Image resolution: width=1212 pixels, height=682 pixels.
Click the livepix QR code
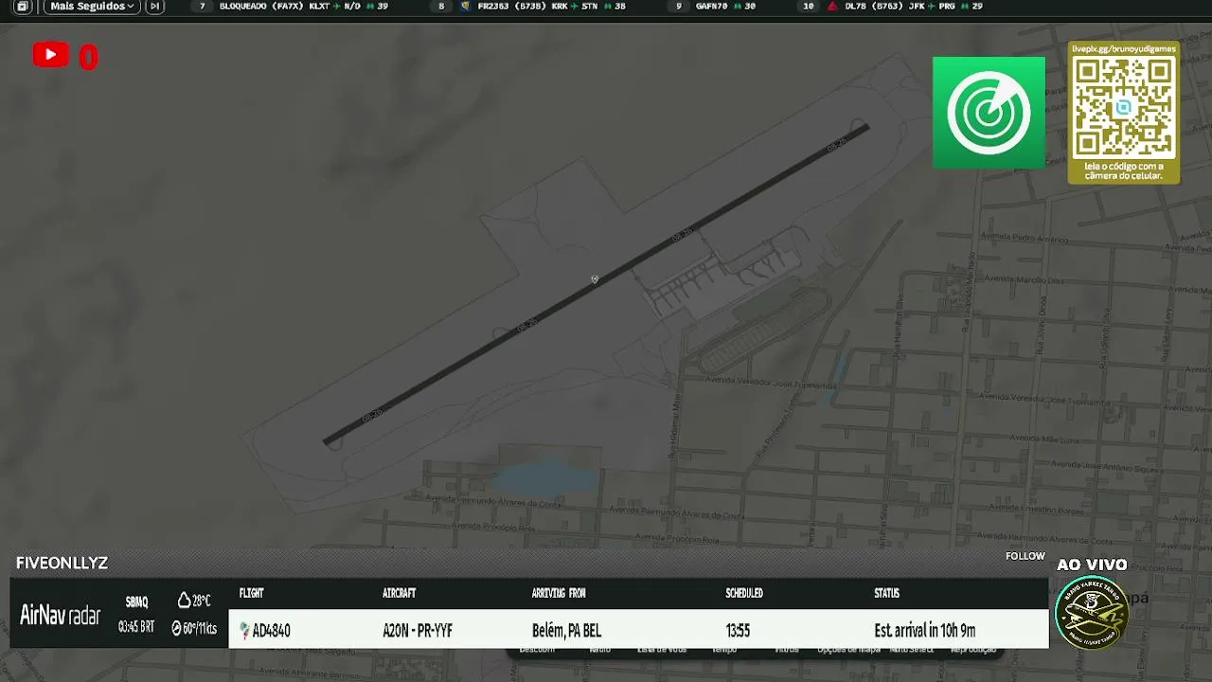coord(1123,106)
